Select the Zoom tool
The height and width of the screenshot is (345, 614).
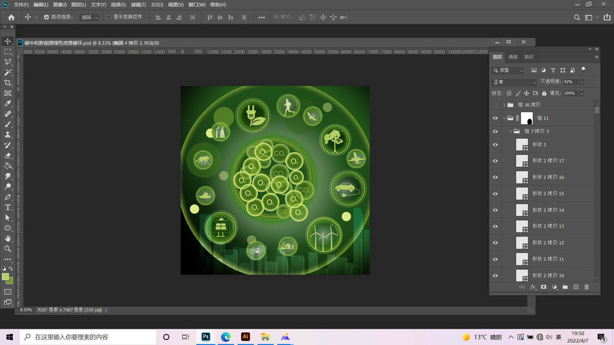[8, 249]
